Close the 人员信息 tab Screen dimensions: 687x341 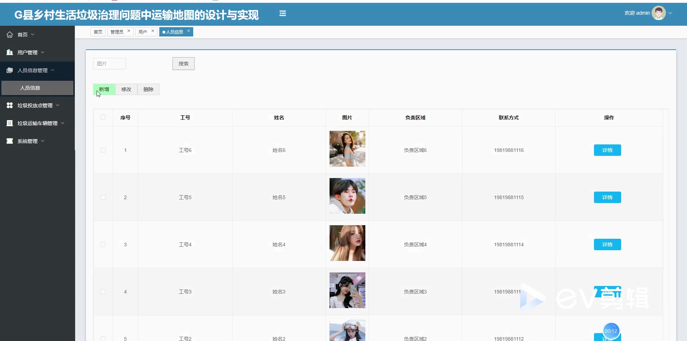[x=189, y=31]
